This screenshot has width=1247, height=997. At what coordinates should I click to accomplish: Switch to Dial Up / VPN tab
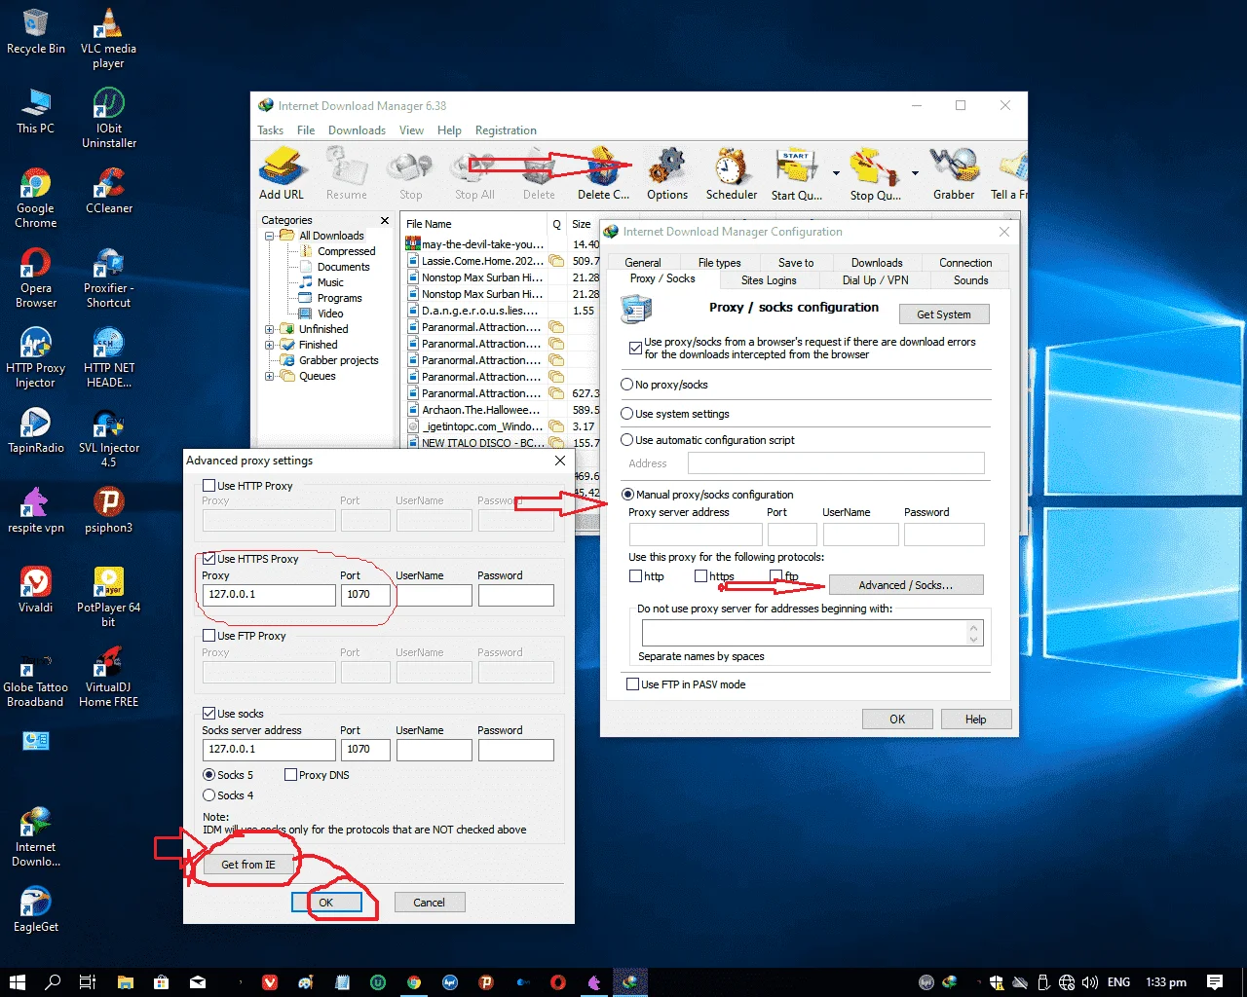coord(875,280)
